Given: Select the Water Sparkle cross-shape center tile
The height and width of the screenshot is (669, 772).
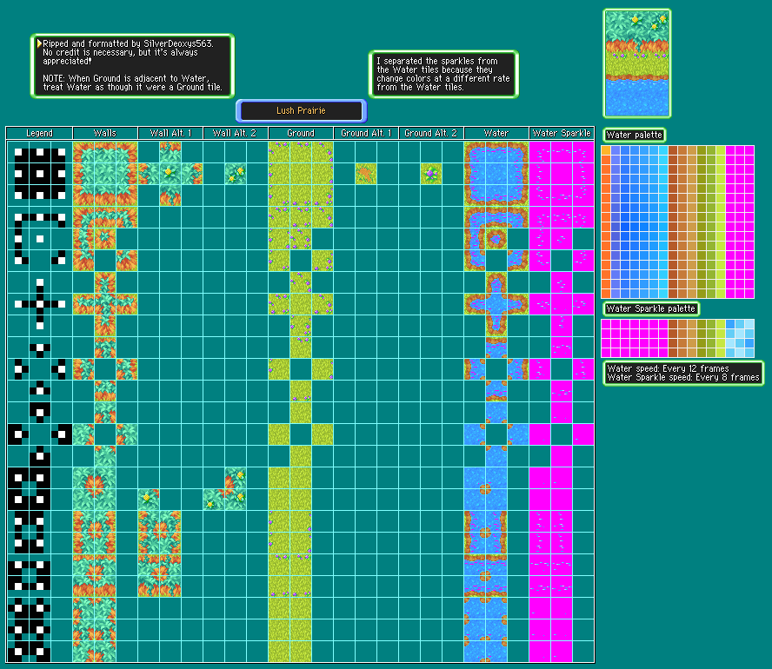Looking at the screenshot, I should pyautogui.click(x=562, y=304).
